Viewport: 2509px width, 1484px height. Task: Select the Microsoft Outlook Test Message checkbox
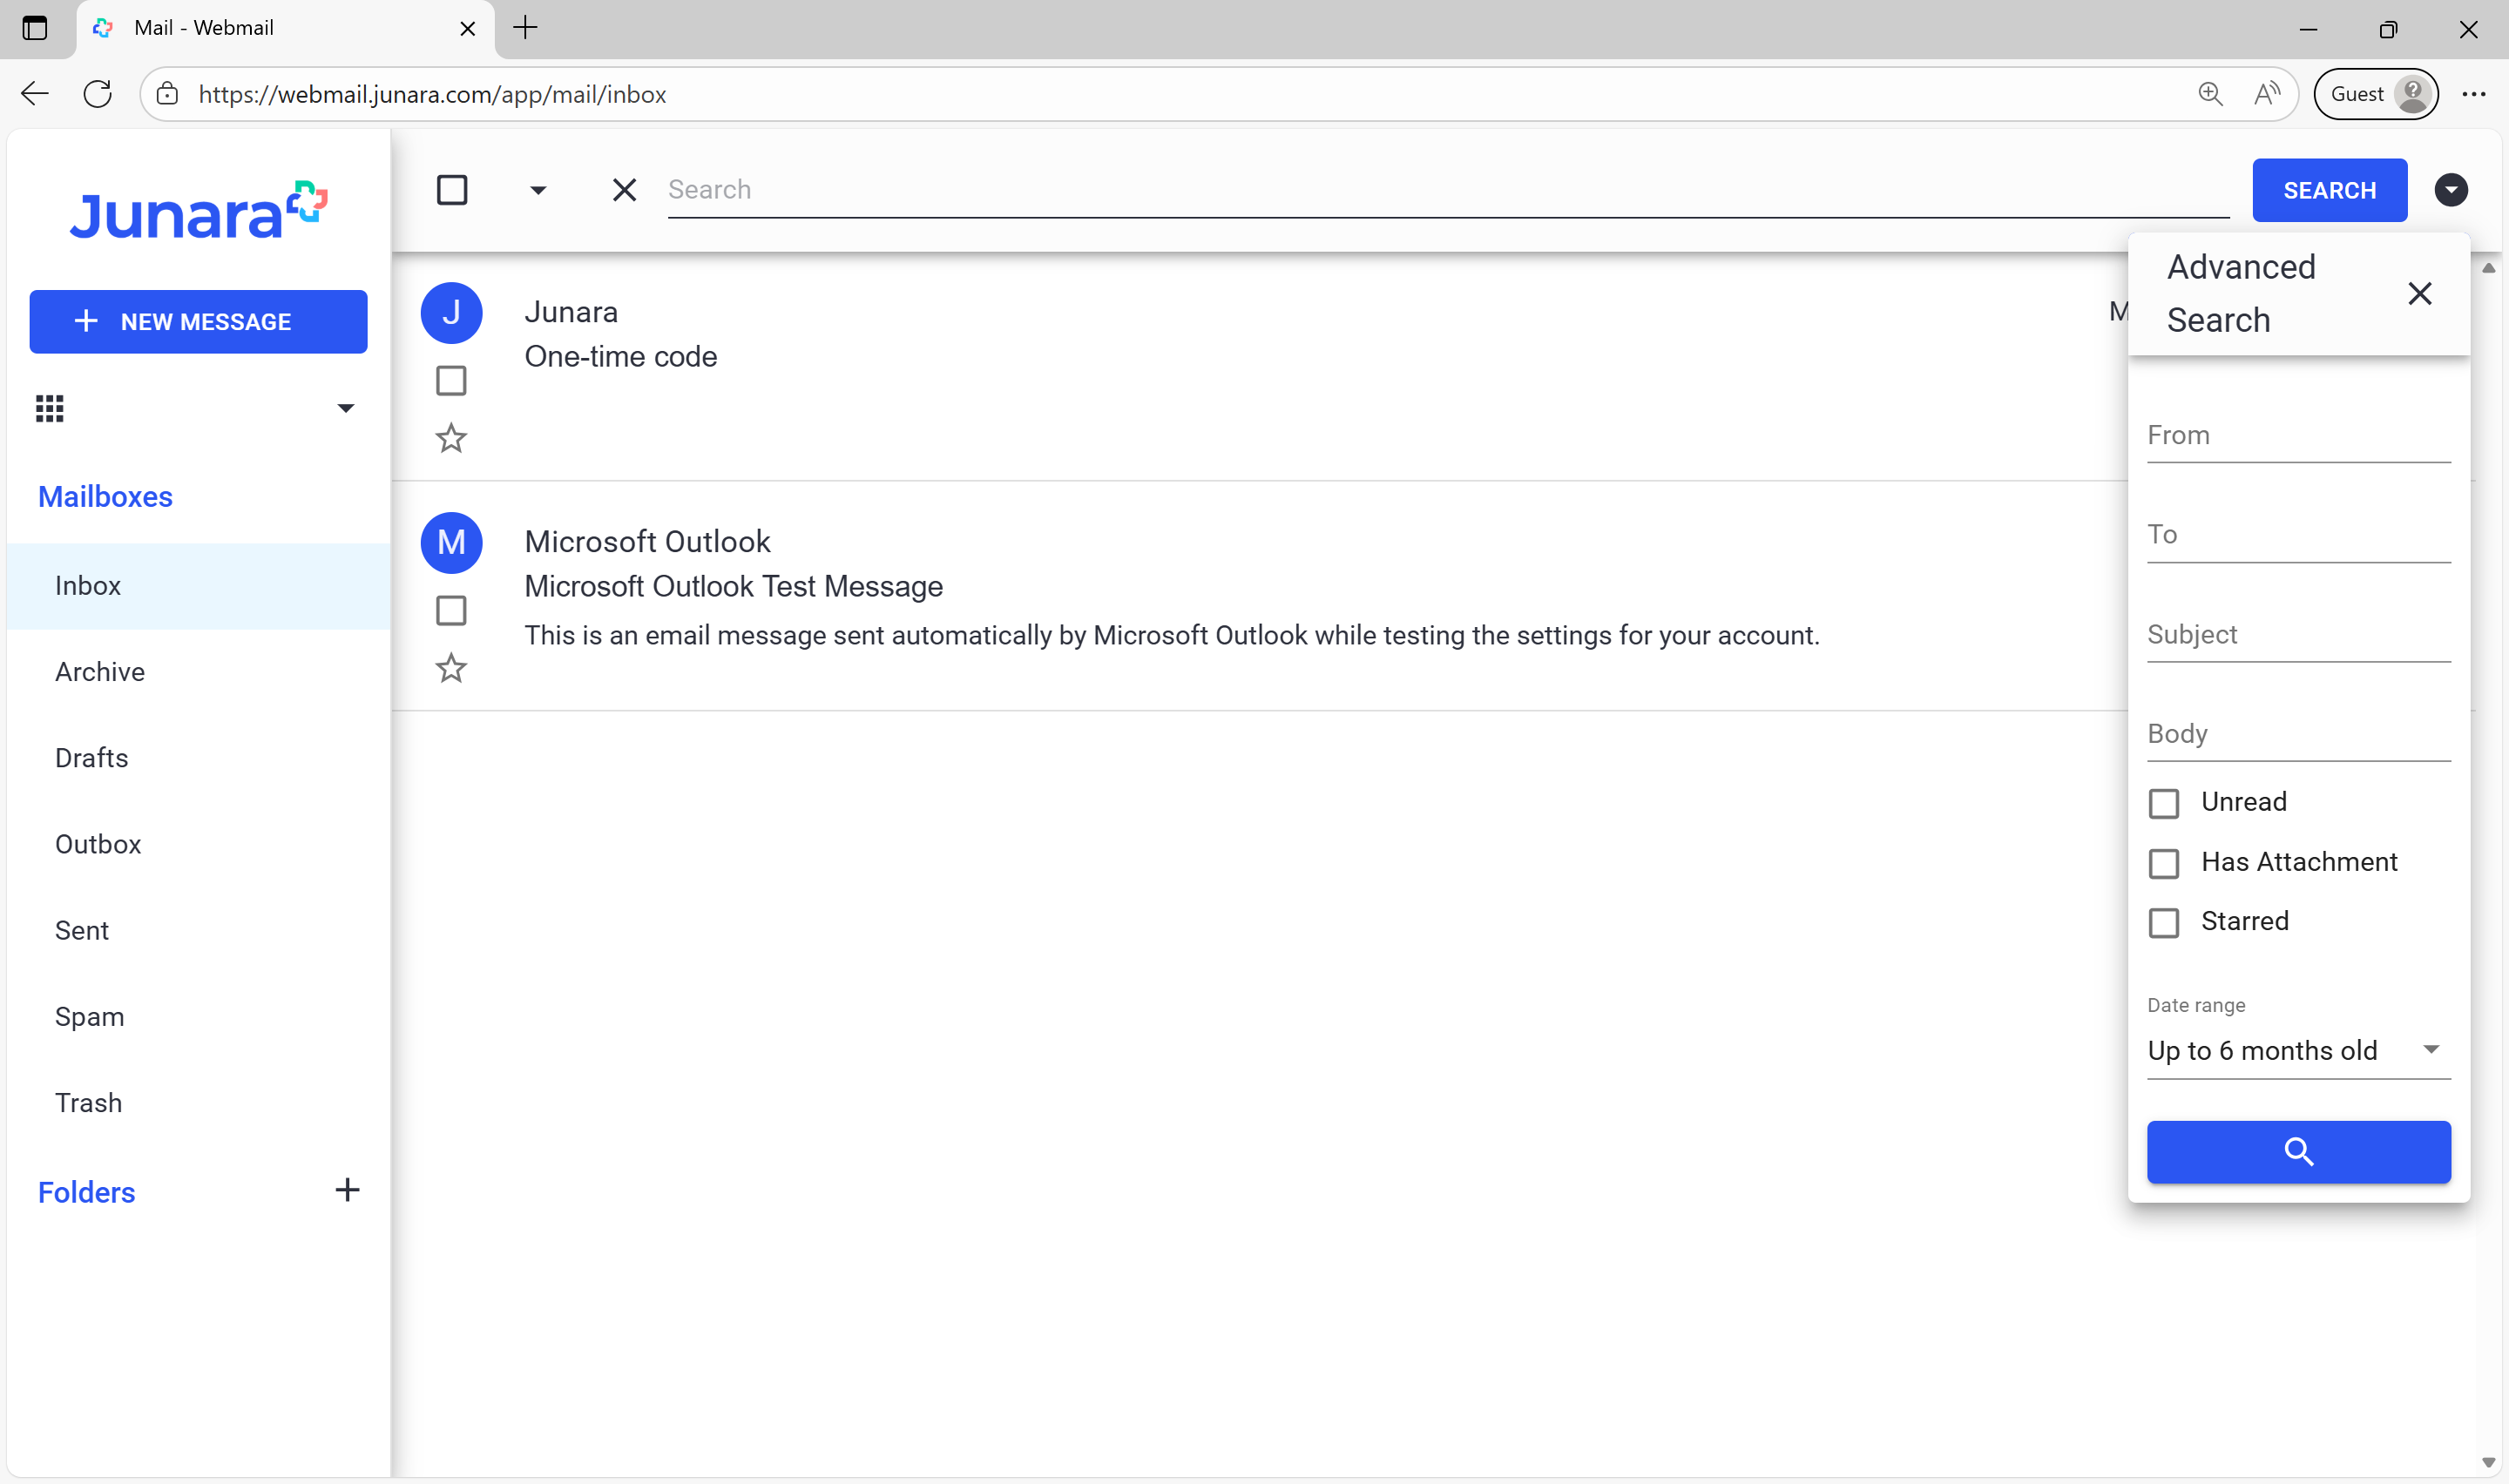[451, 610]
